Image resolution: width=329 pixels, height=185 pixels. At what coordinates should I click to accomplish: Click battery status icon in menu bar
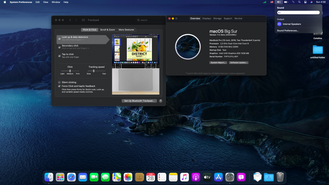286,2
